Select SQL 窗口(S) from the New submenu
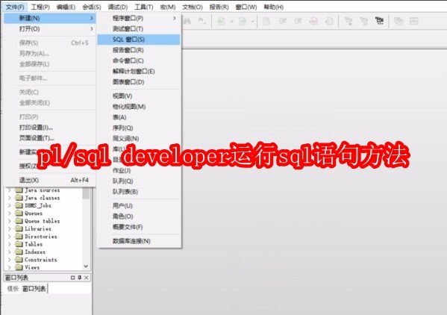The width and height of the screenshot is (447, 315). click(x=139, y=40)
